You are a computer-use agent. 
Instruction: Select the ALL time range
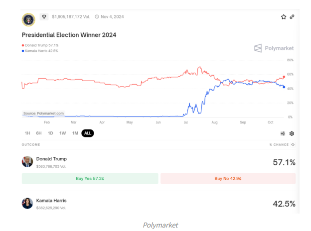point(88,133)
